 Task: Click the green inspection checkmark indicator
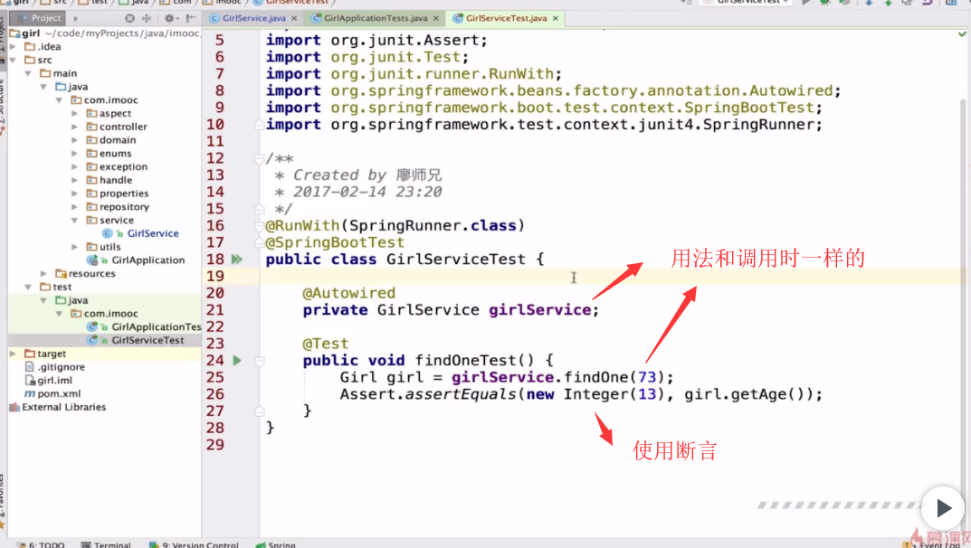click(x=962, y=34)
